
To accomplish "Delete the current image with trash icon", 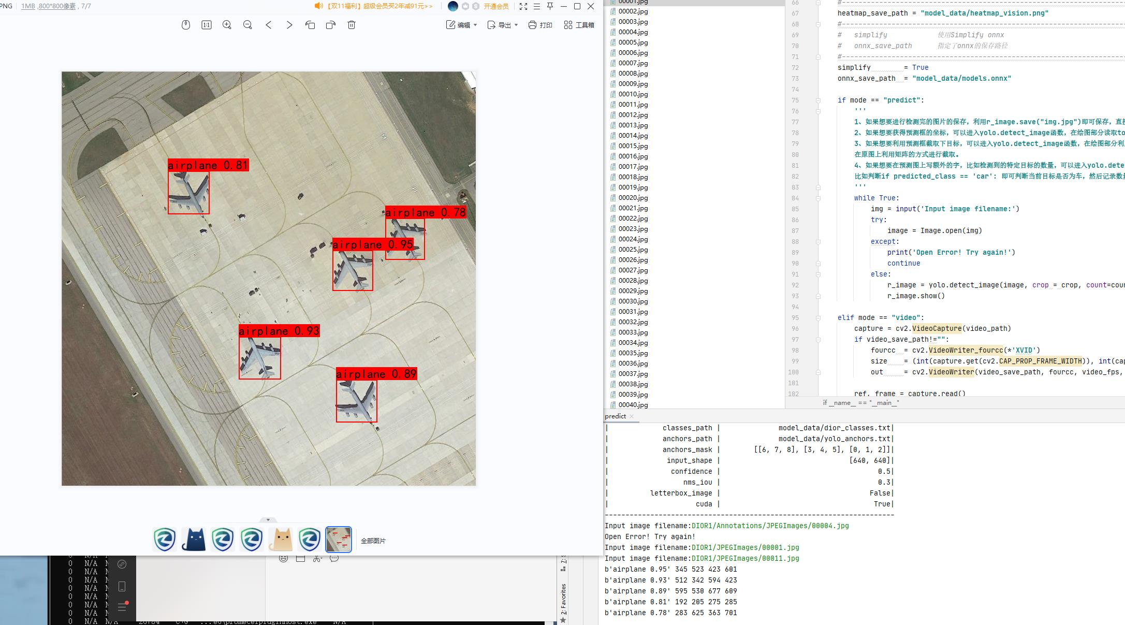I will click(352, 25).
